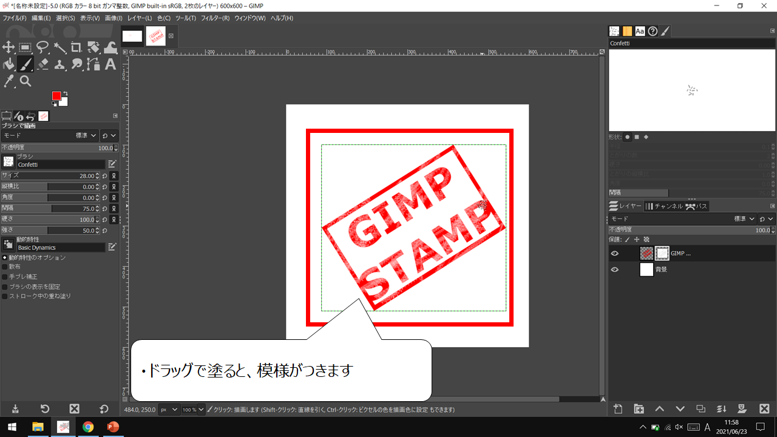Select the Text tool
The image size is (777, 437).
(110, 64)
